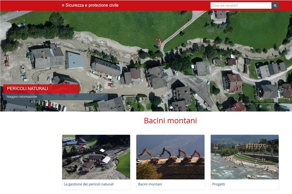Open the river park thumbnail image
This screenshot has width=292, height=194.
tap(245, 157)
